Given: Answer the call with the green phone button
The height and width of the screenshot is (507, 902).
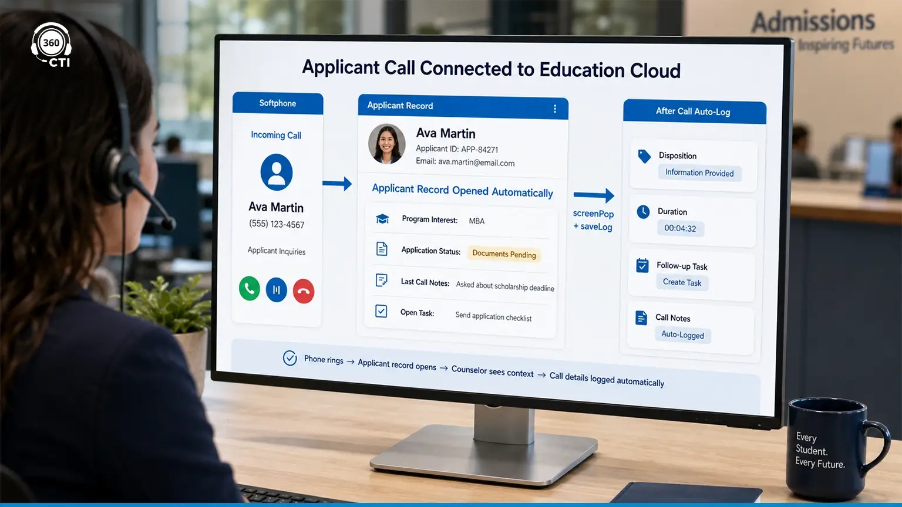Looking at the screenshot, I should 250,289.
